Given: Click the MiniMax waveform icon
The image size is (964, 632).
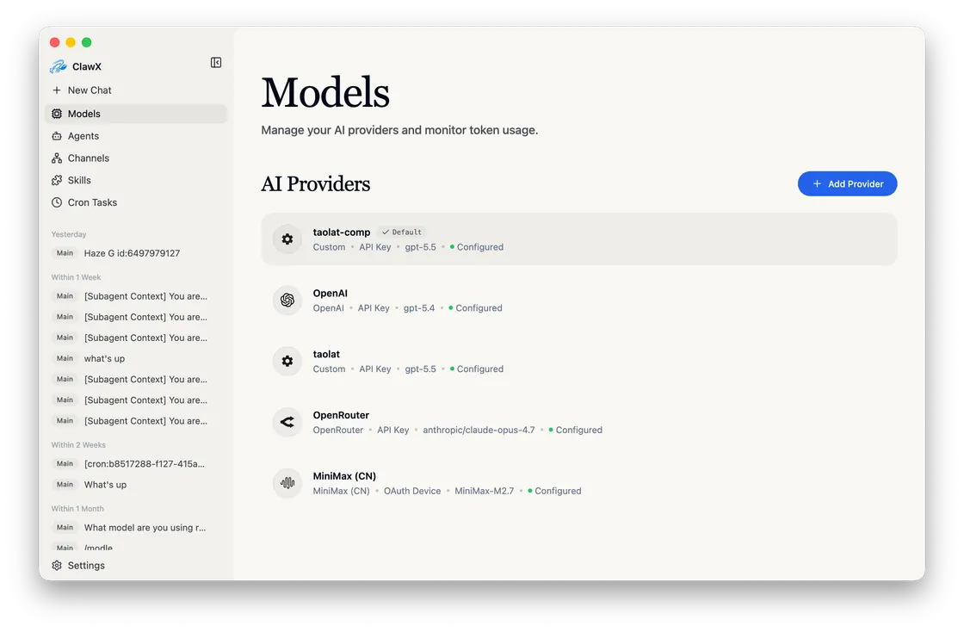Looking at the screenshot, I should point(287,482).
